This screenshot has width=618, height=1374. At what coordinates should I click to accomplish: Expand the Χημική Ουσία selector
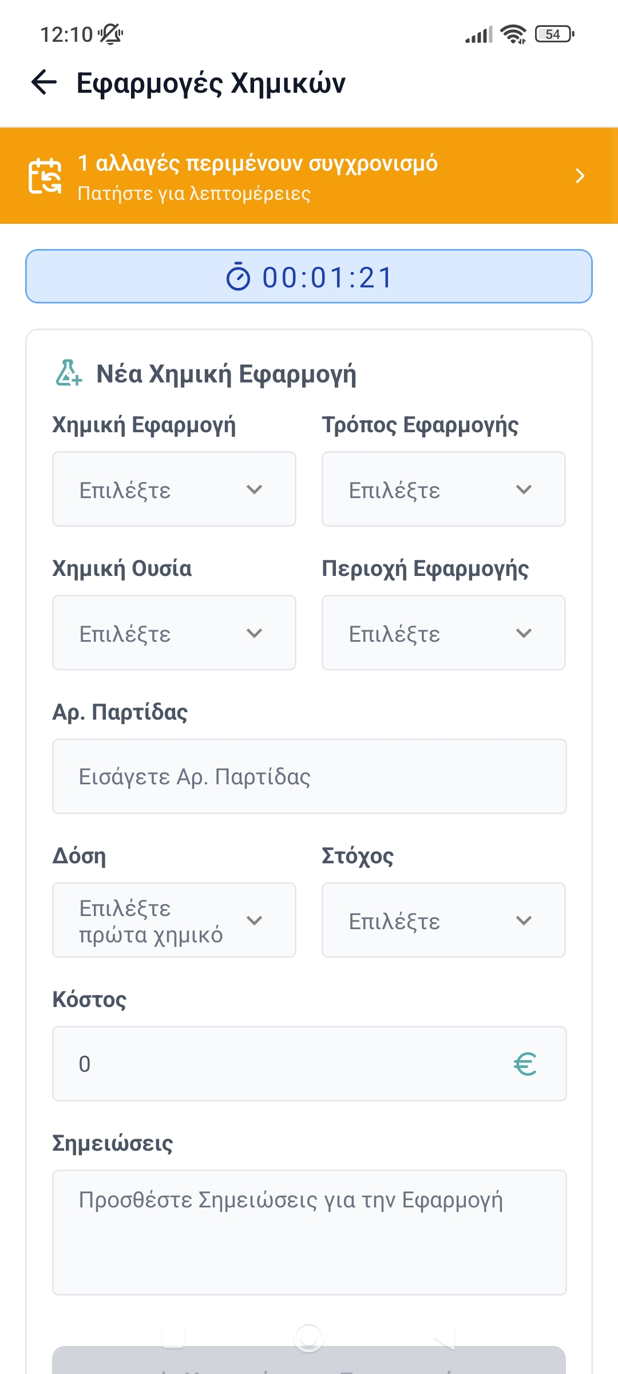click(174, 633)
